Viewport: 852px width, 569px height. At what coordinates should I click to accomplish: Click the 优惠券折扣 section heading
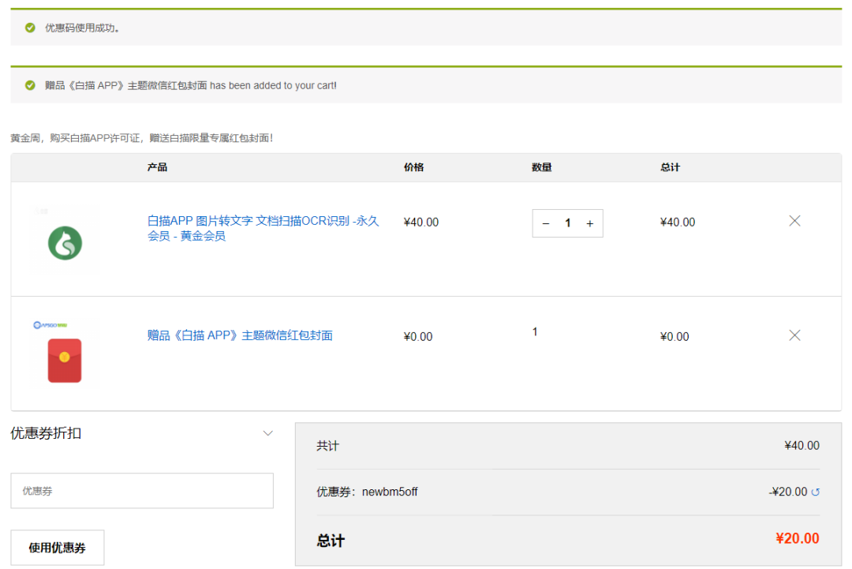pyautogui.click(x=46, y=433)
